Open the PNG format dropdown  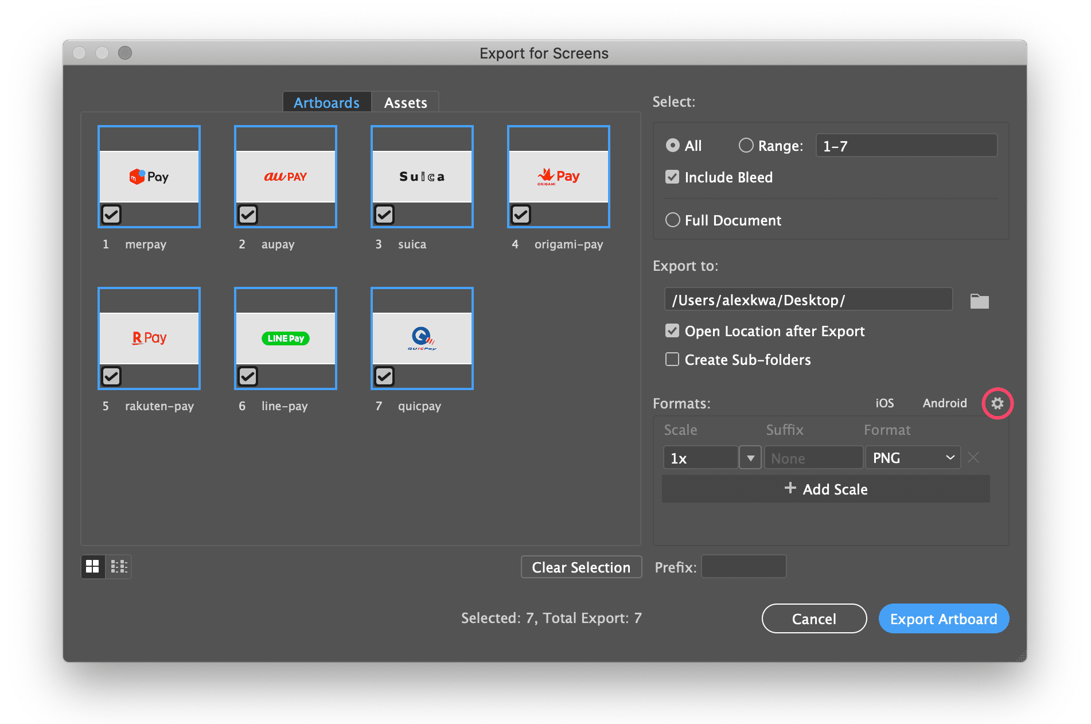(x=913, y=458)
